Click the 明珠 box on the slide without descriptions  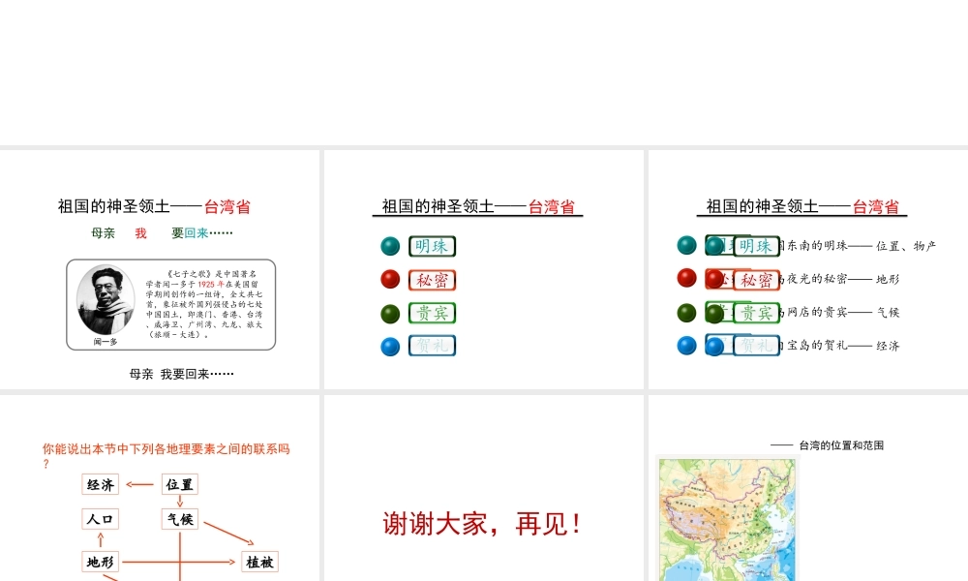(x=432, y=246)
